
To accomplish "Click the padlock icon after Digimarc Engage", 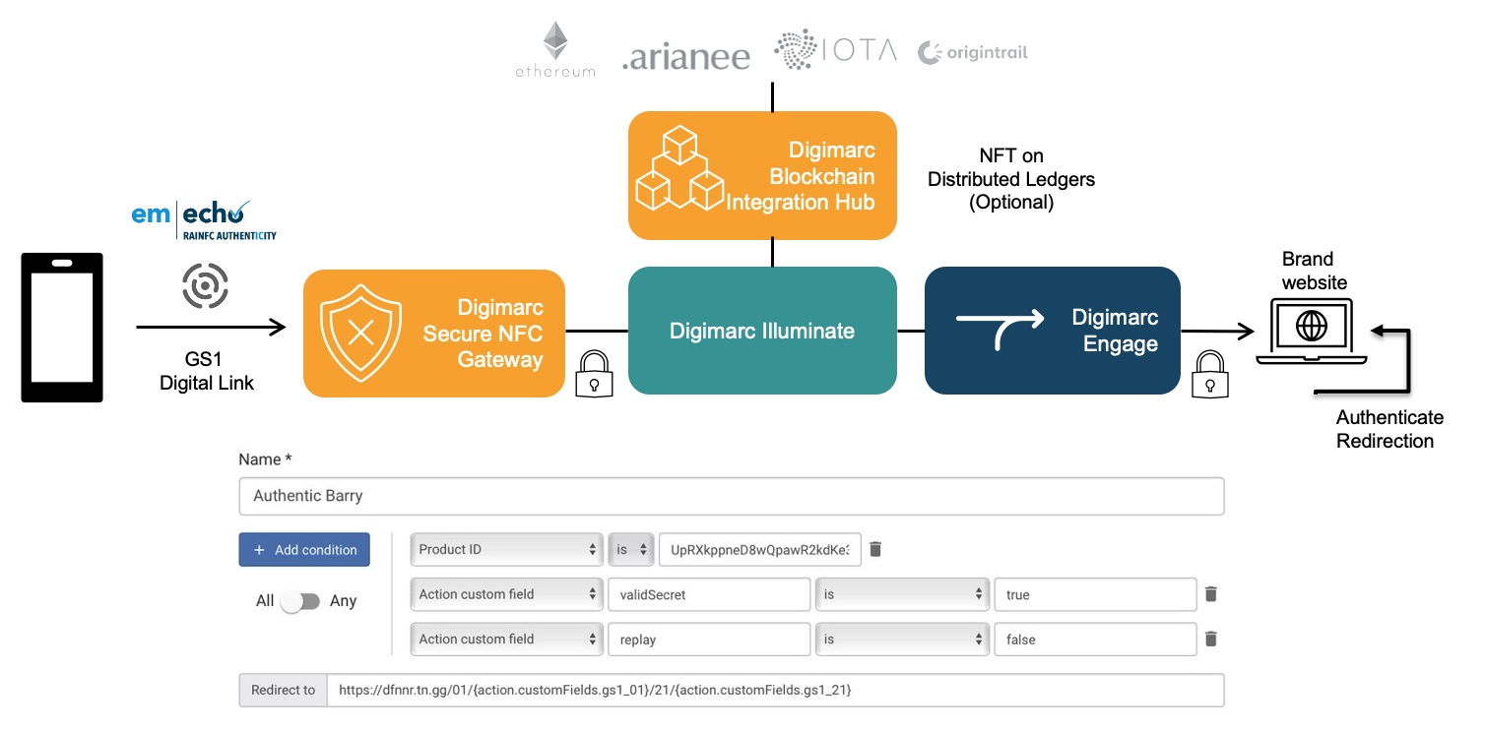I will tap(1210, 376).
